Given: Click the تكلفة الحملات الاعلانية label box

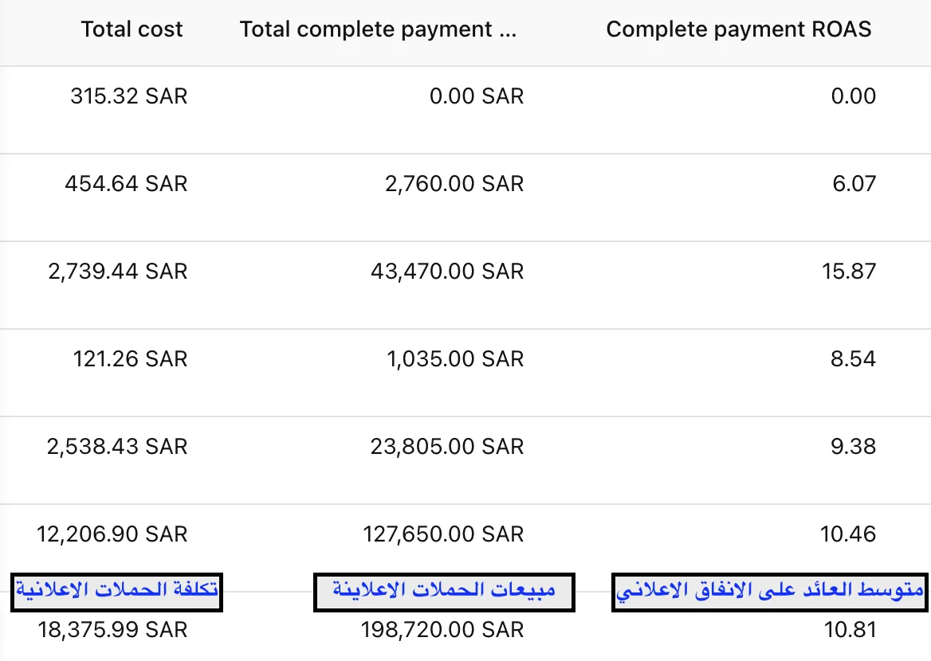Looking at the screenshot, I should coord(116,592).
